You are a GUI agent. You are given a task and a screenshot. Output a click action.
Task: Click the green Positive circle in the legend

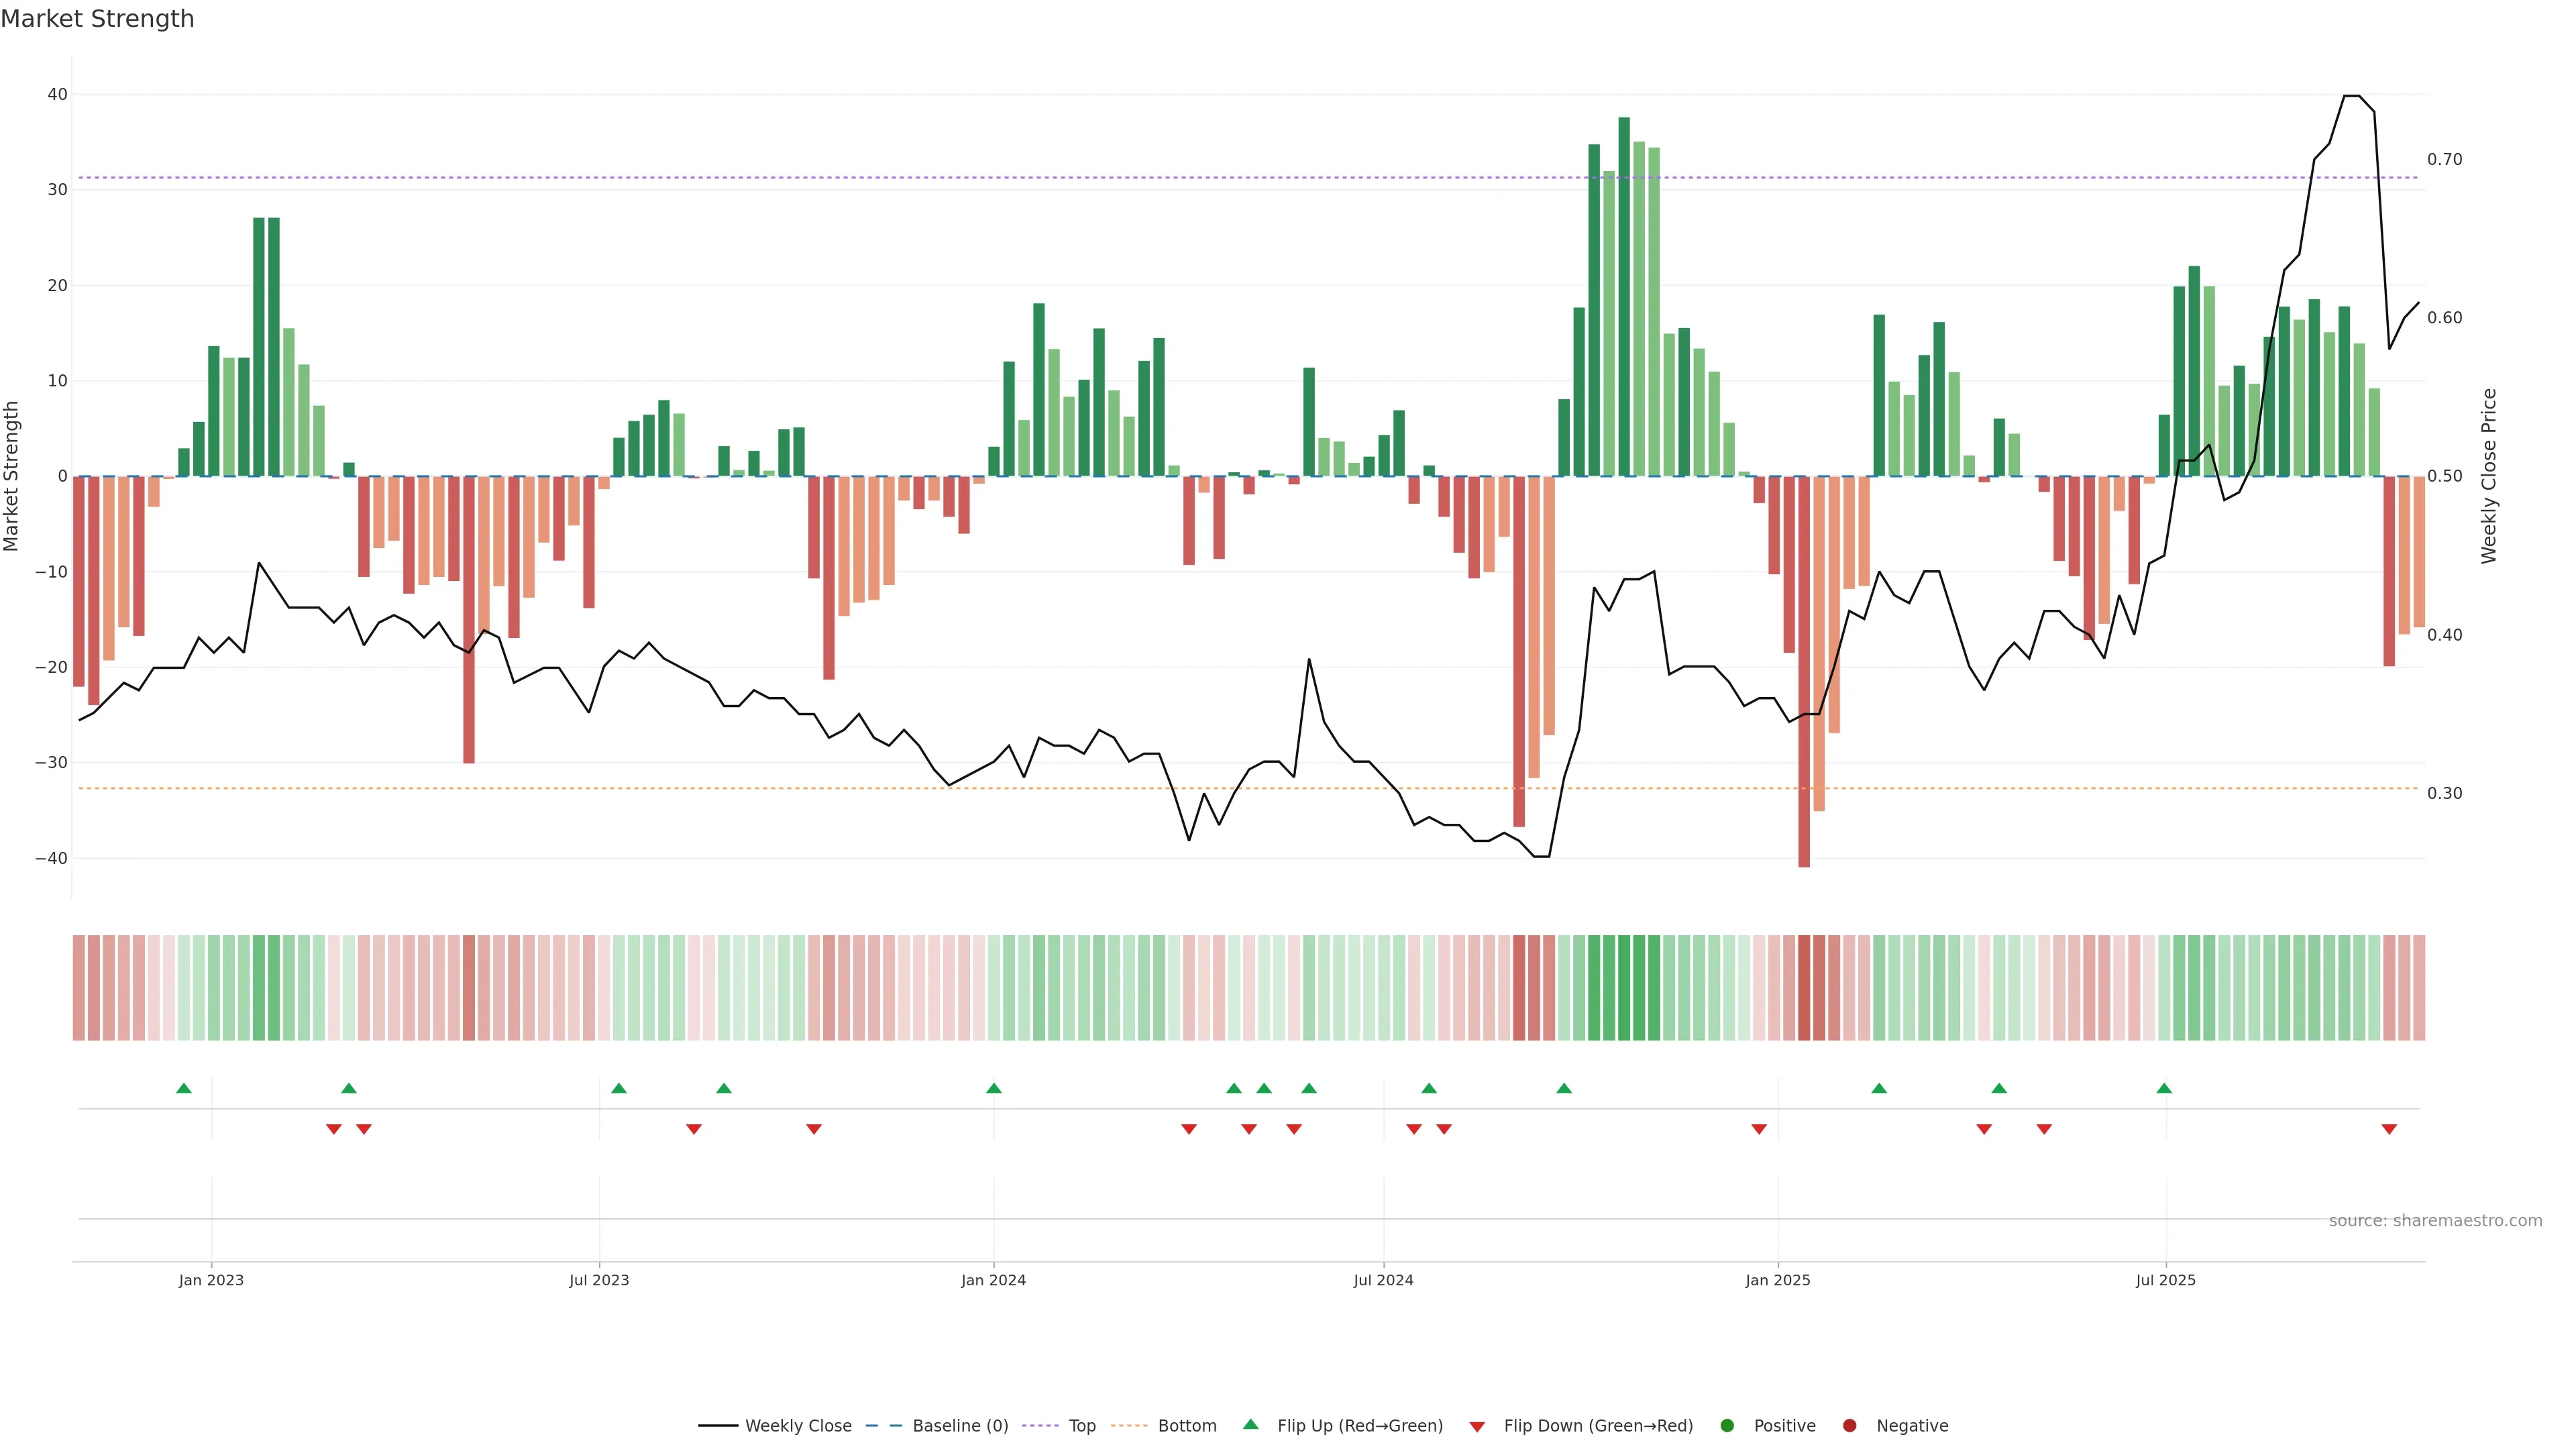pyautogui.click(x=1727, y=1426)
